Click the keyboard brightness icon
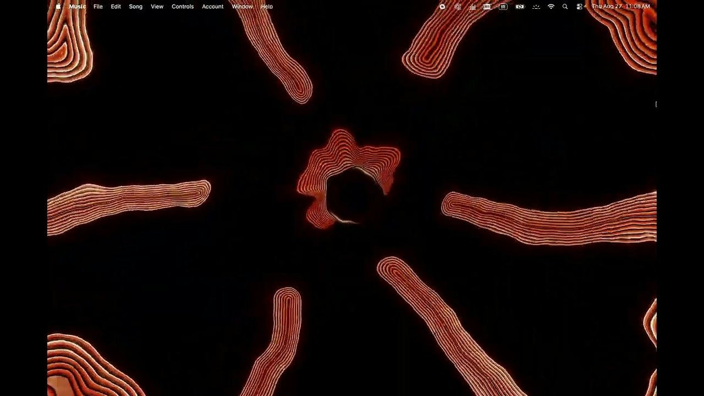This screenshot has width=704, height=396. click(x=536, y=6)
